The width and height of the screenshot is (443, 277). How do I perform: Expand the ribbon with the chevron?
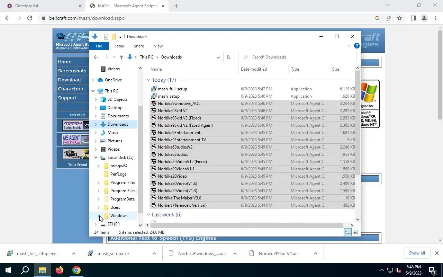349,46
